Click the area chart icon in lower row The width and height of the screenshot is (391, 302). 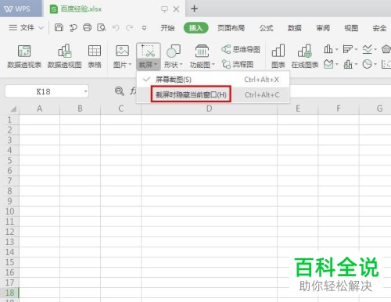(328, 64)
